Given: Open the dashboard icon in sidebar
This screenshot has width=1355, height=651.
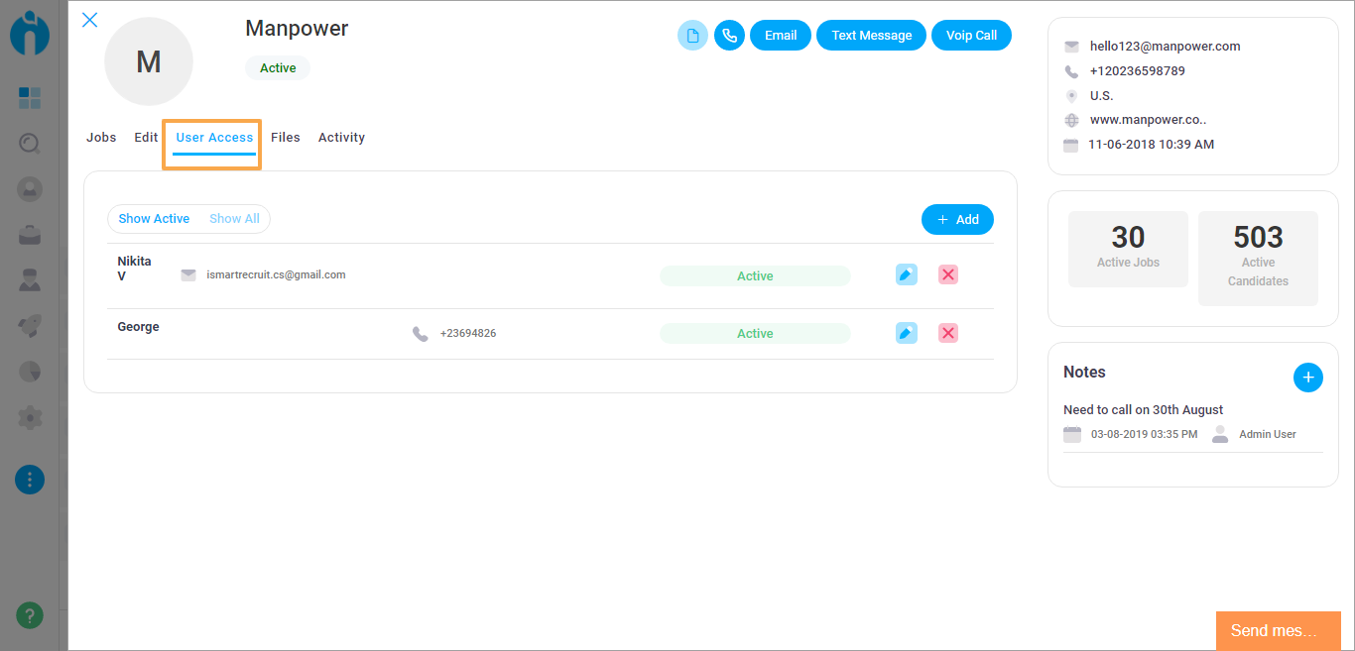Looking at the screenshot, I should coord(30,98).
